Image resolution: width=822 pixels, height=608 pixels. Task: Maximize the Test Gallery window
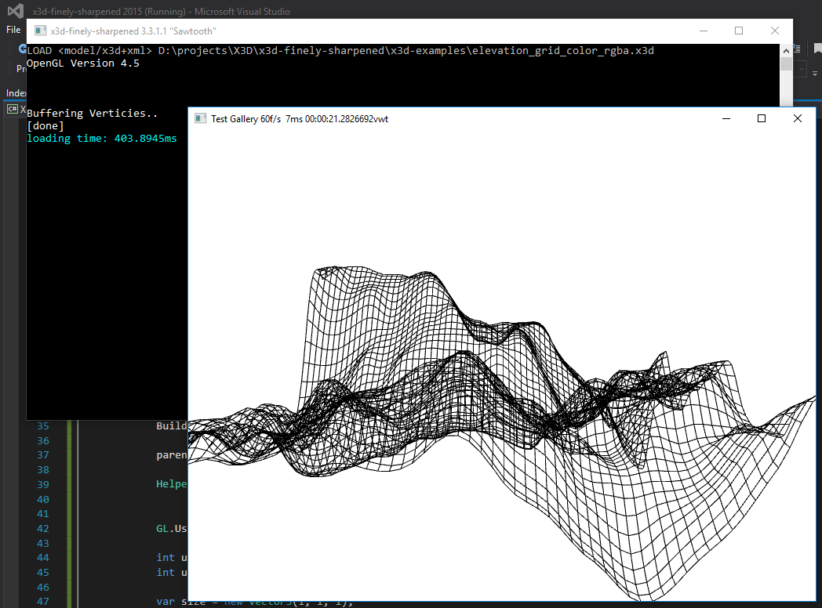[x=762, y=118]
